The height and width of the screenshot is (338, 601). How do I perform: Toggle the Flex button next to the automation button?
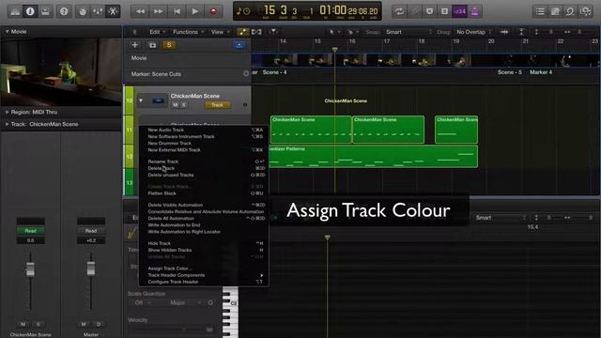pos(256,32)
